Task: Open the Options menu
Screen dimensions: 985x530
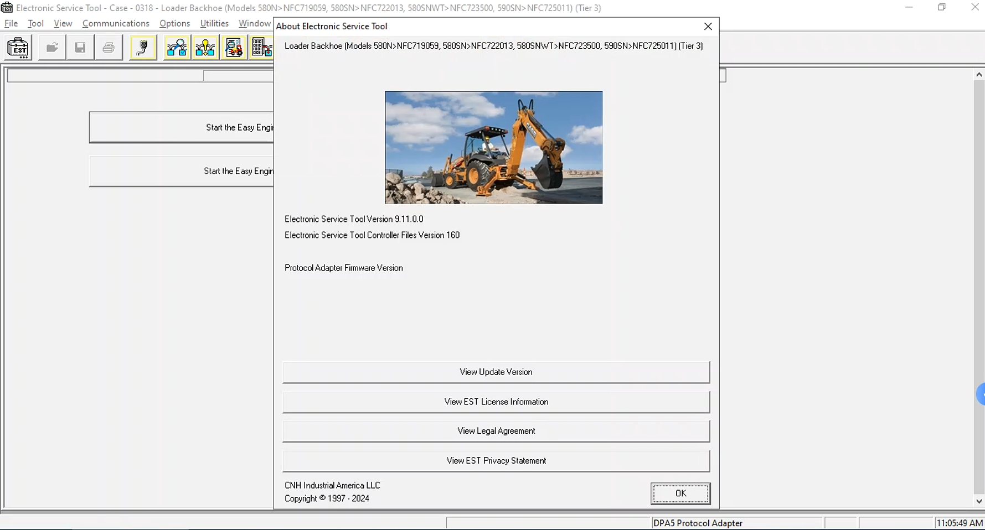Action: click(x=174, y=23)
